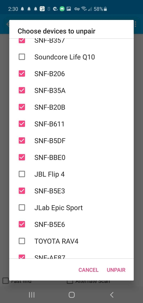Image resolution: width=143 pixels, height=303 pixels.
Task: Deselect the SNF-BBE0 checkbox
Action: [x=22, y=157]
